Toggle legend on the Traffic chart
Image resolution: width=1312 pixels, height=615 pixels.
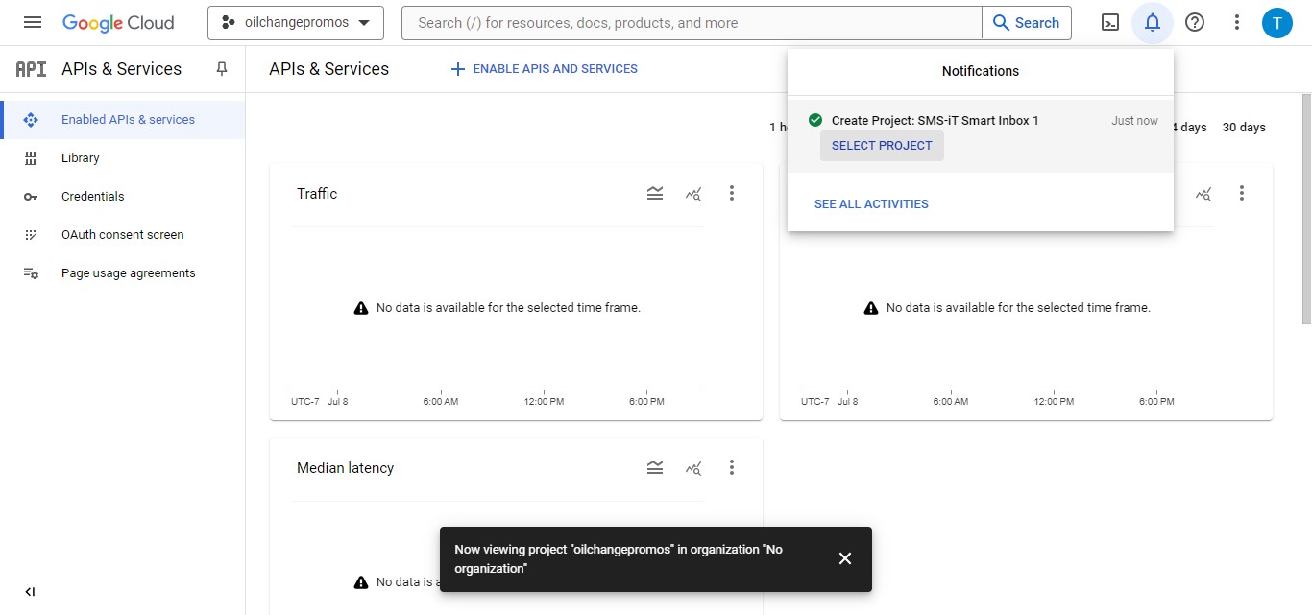pyautogui.click(x=655, y=194)
